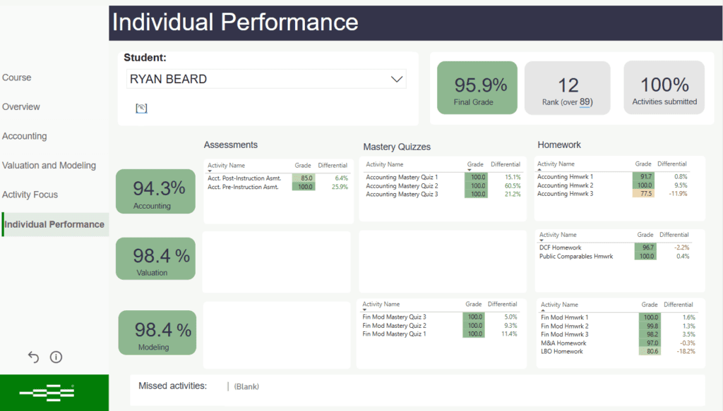Click the 94.3% Accounting score card
This screenshot has width=723, height=411.
tap(155, 191)
